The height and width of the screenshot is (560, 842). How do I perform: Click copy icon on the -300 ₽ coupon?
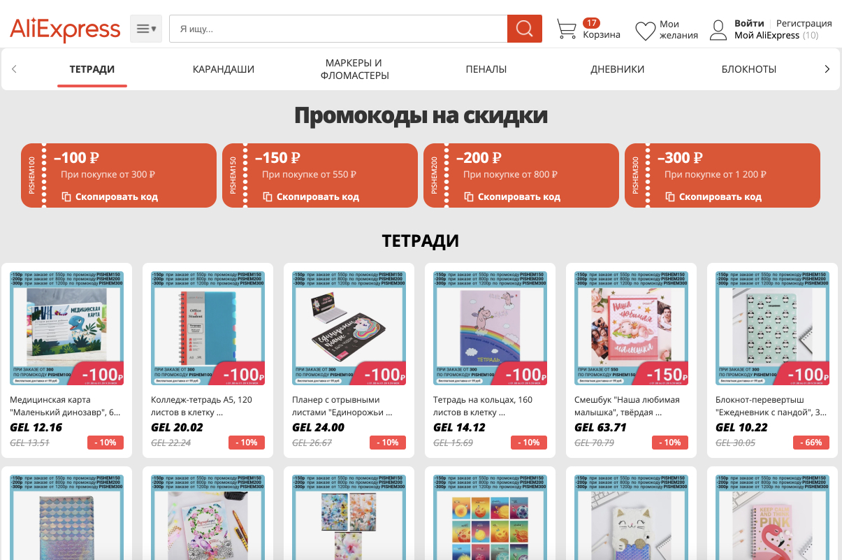point(670,196)
